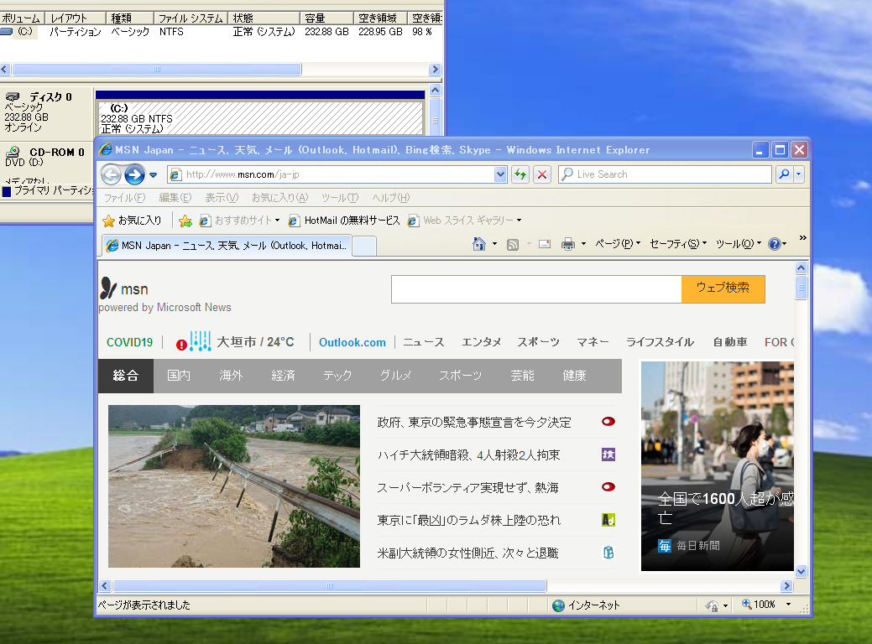Click the Stop loading red X icon
Viewport: 872px width, 644px height.
coord(542,174)
